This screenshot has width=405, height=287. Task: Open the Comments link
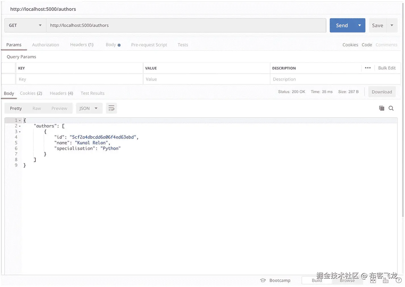pos(387,45)
